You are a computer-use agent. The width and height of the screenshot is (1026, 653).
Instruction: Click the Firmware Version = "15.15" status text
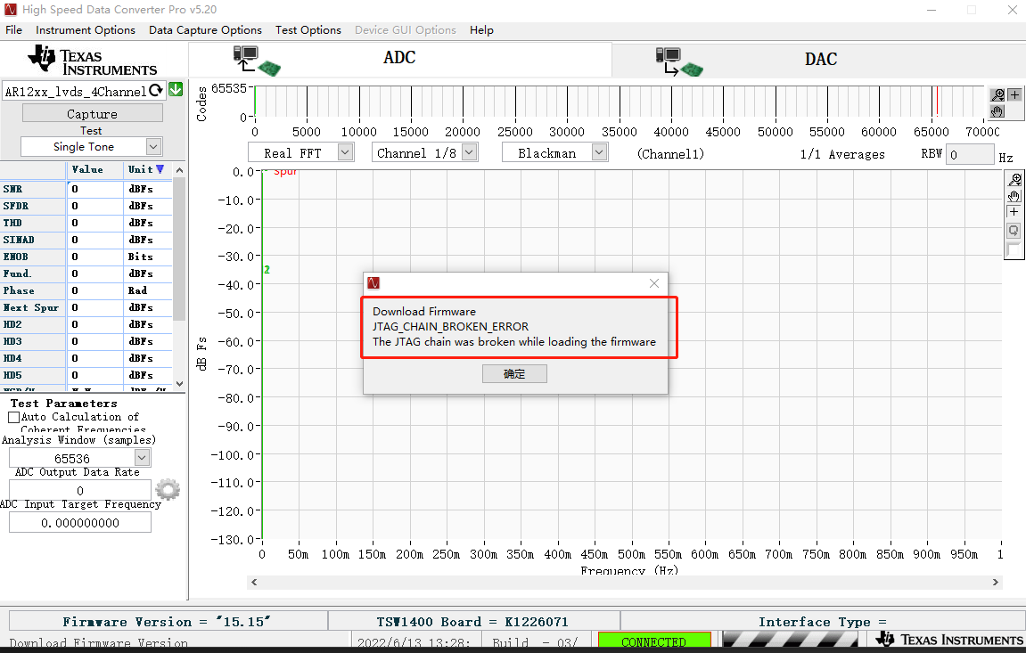point(167,622)
